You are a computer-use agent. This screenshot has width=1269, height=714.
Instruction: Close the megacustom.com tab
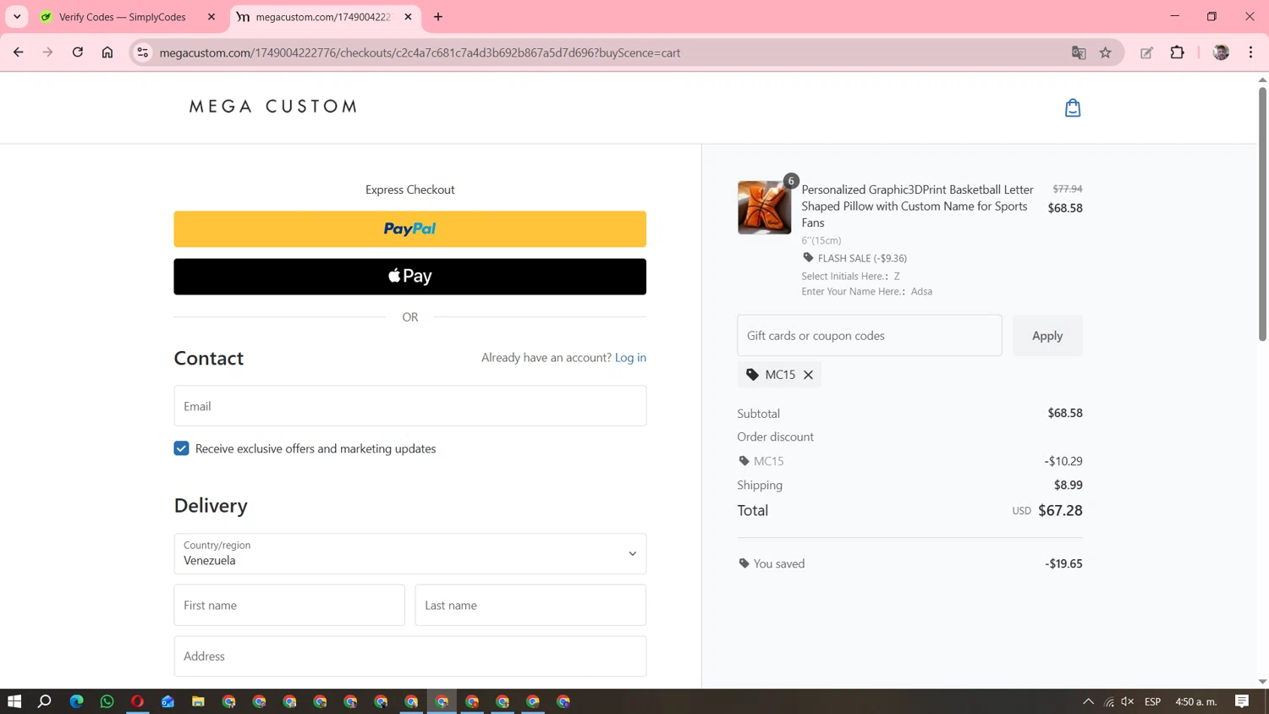[408, 17]
